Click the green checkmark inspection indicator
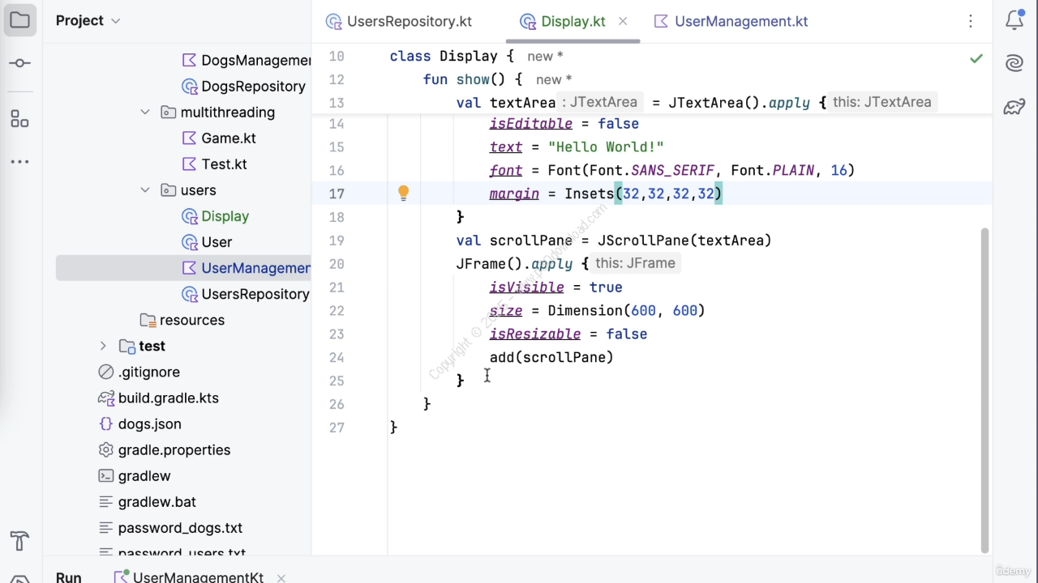Image resolution: width=1038 pixels, height=583 pixels. 976,58
